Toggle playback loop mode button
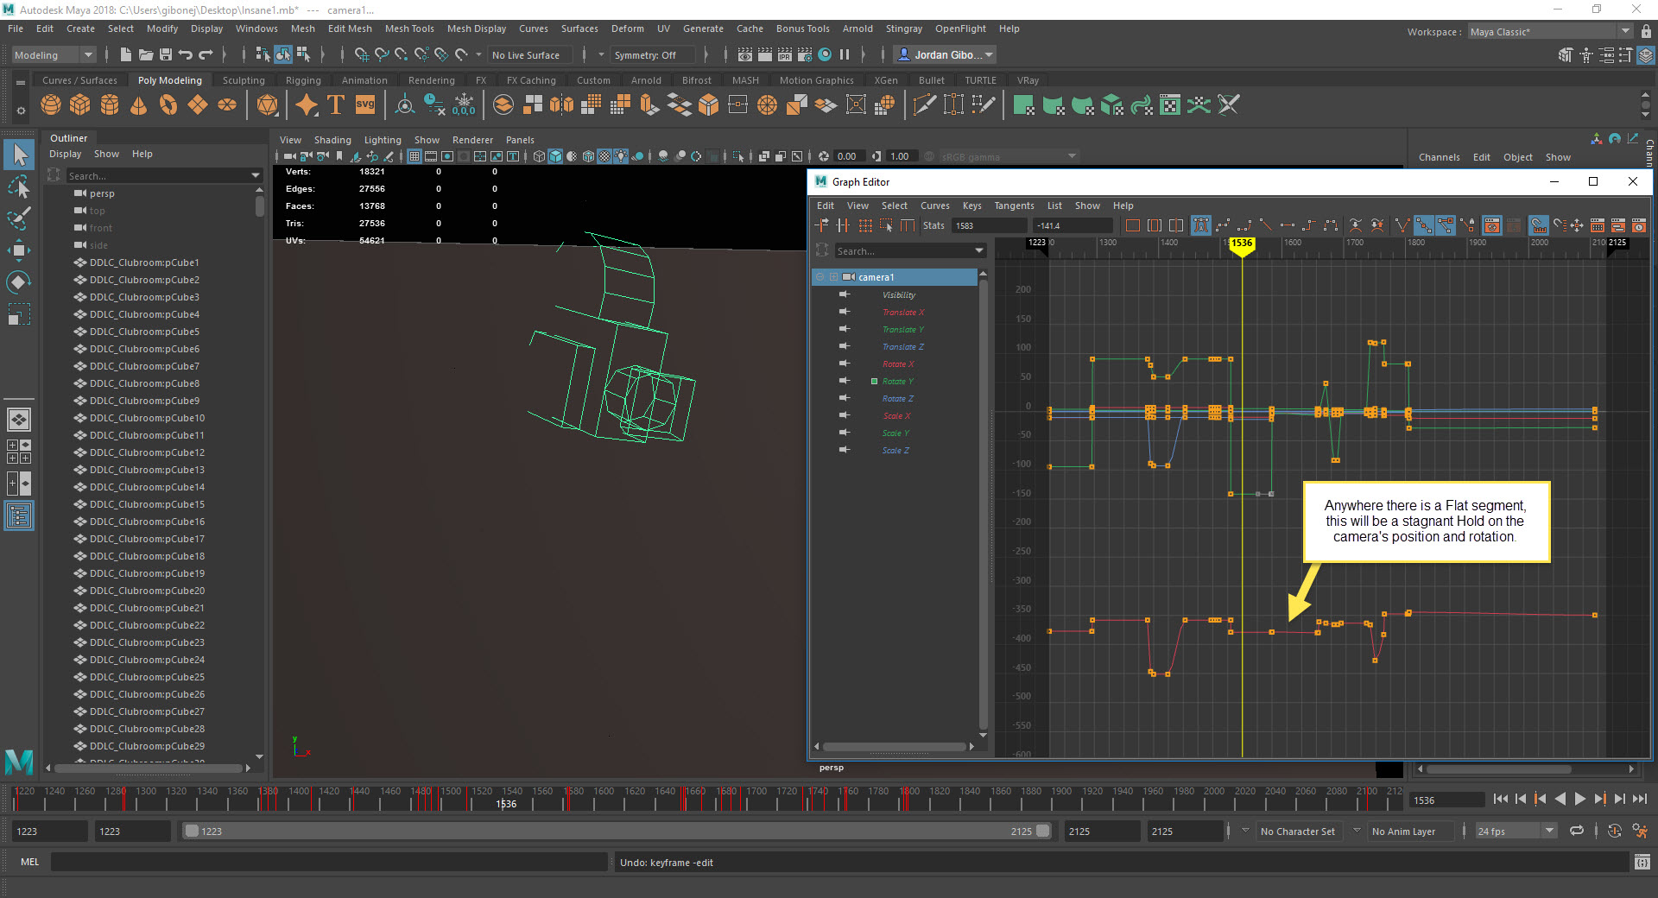The height and width of the screenshot is (898, 1658). tap(1577, 832)
